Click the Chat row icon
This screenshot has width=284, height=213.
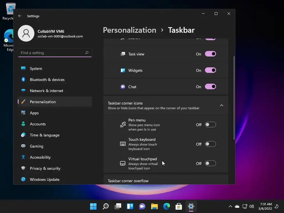tap(123, 87)
